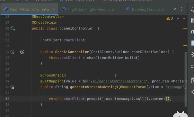This screenshot has height=117, width=194.
Task: Open the Maven tool window icon
Action: pyautogui.click(x=192, y=32)
